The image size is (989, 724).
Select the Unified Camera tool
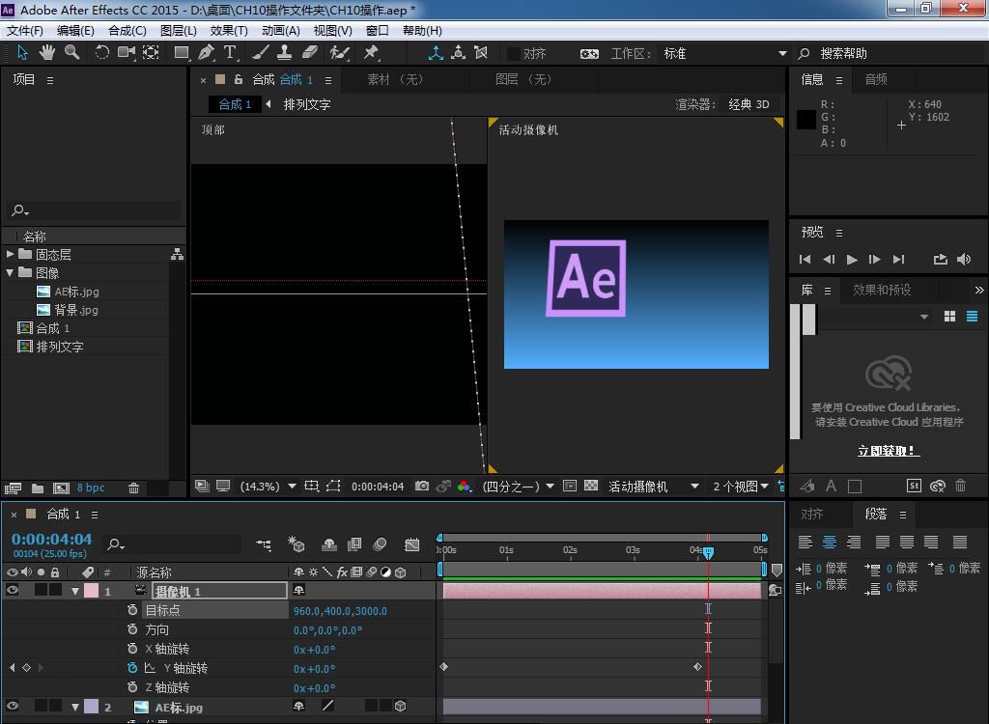[127, 52]
